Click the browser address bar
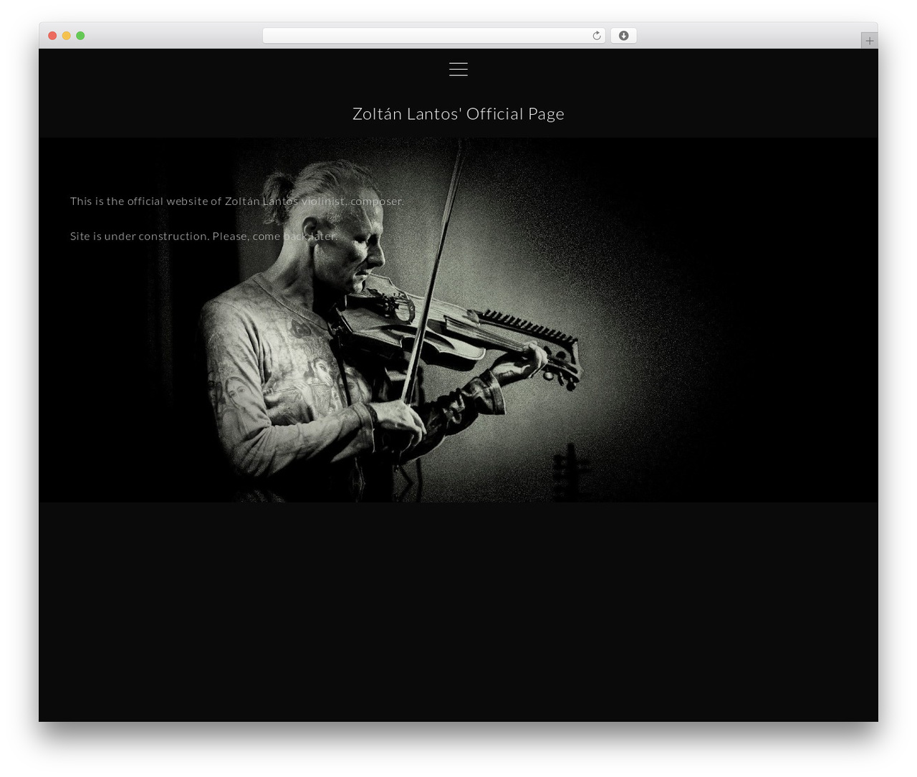The width and height of the screenshot is (917, 777). [x=433, y=36]
